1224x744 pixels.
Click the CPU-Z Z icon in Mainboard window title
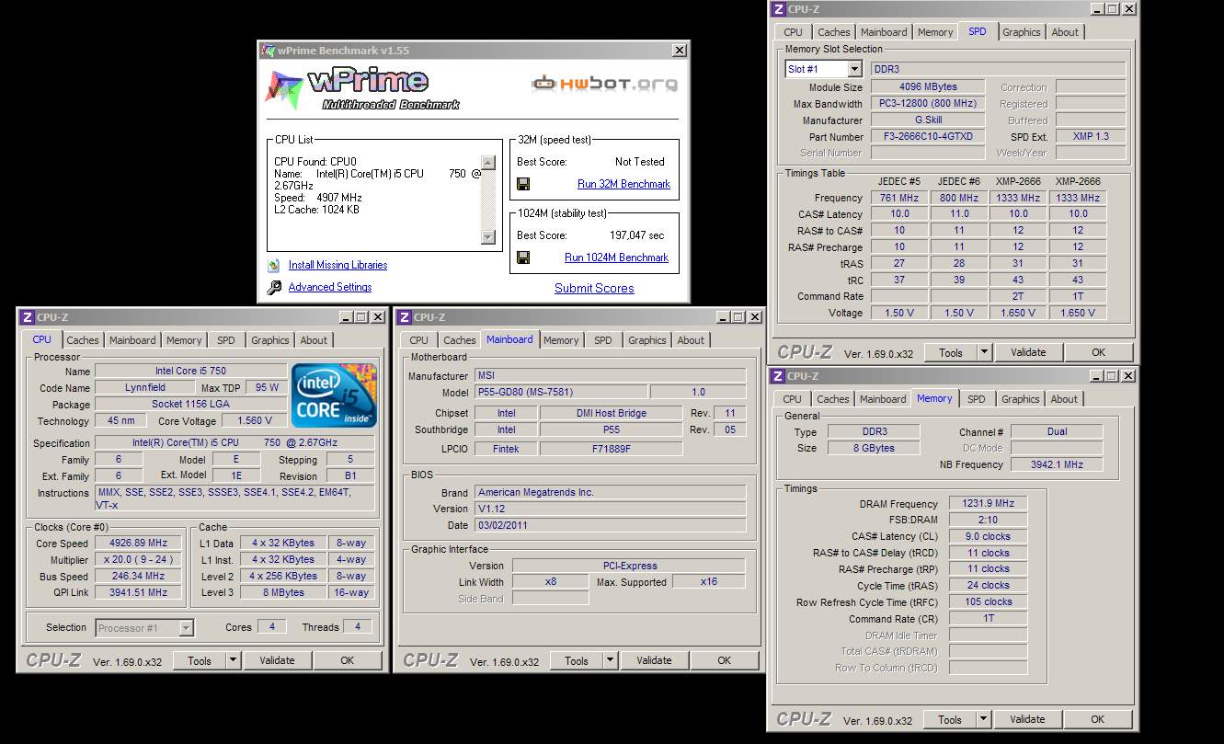point(404,317)
